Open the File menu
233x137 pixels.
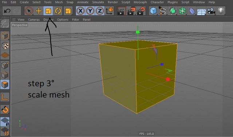(x=4, y=2)
